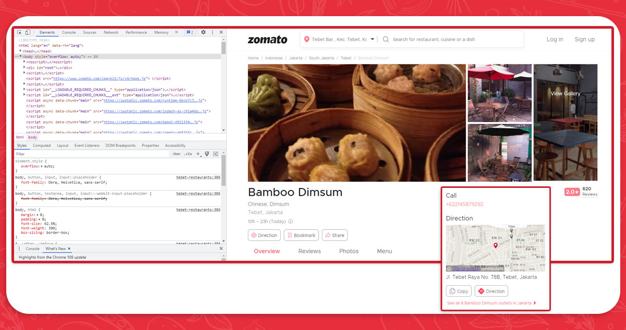
Task: Click the issues counter badge showing 2
Action: [x=190, y=32]
